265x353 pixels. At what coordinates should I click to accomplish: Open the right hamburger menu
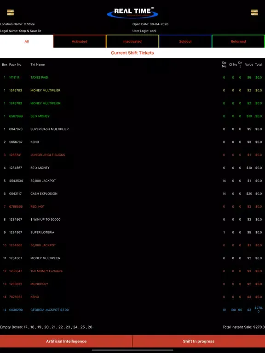tap(254, 12)
